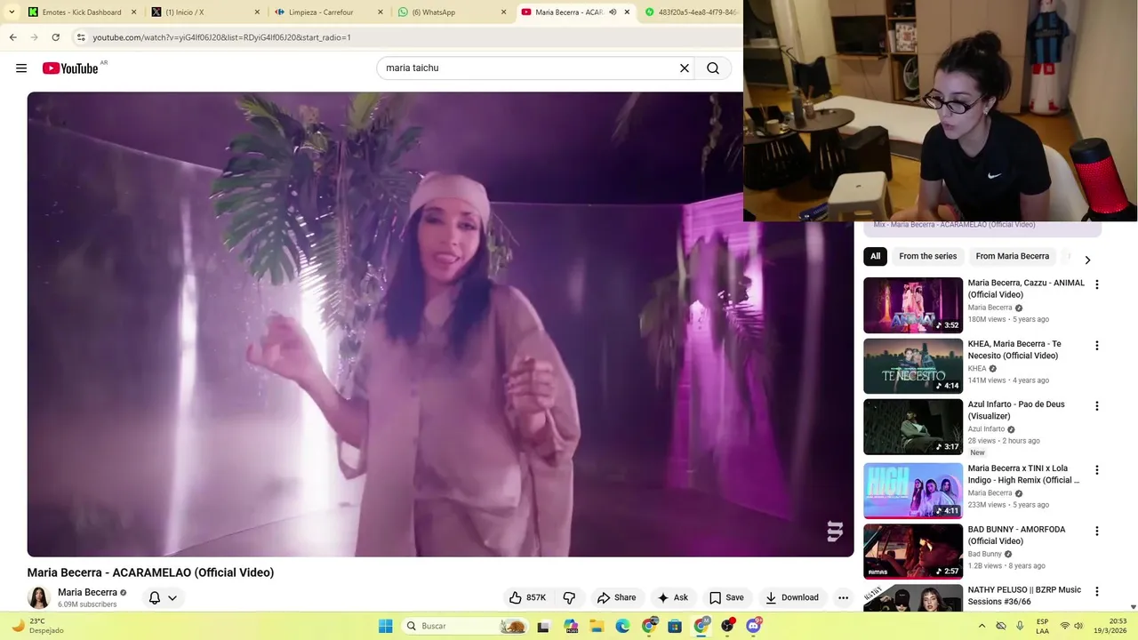Select the 'From Maria Becerra' chip
Viewport: 1138px width, 640px height.
[x=1012, y=256]
